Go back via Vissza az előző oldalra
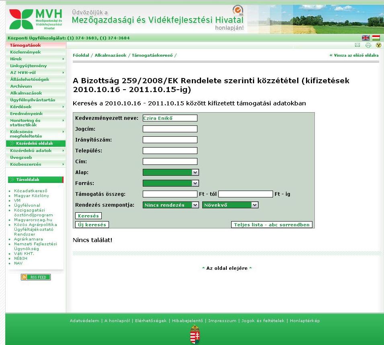The image size is (384, 345). point(354,55)
